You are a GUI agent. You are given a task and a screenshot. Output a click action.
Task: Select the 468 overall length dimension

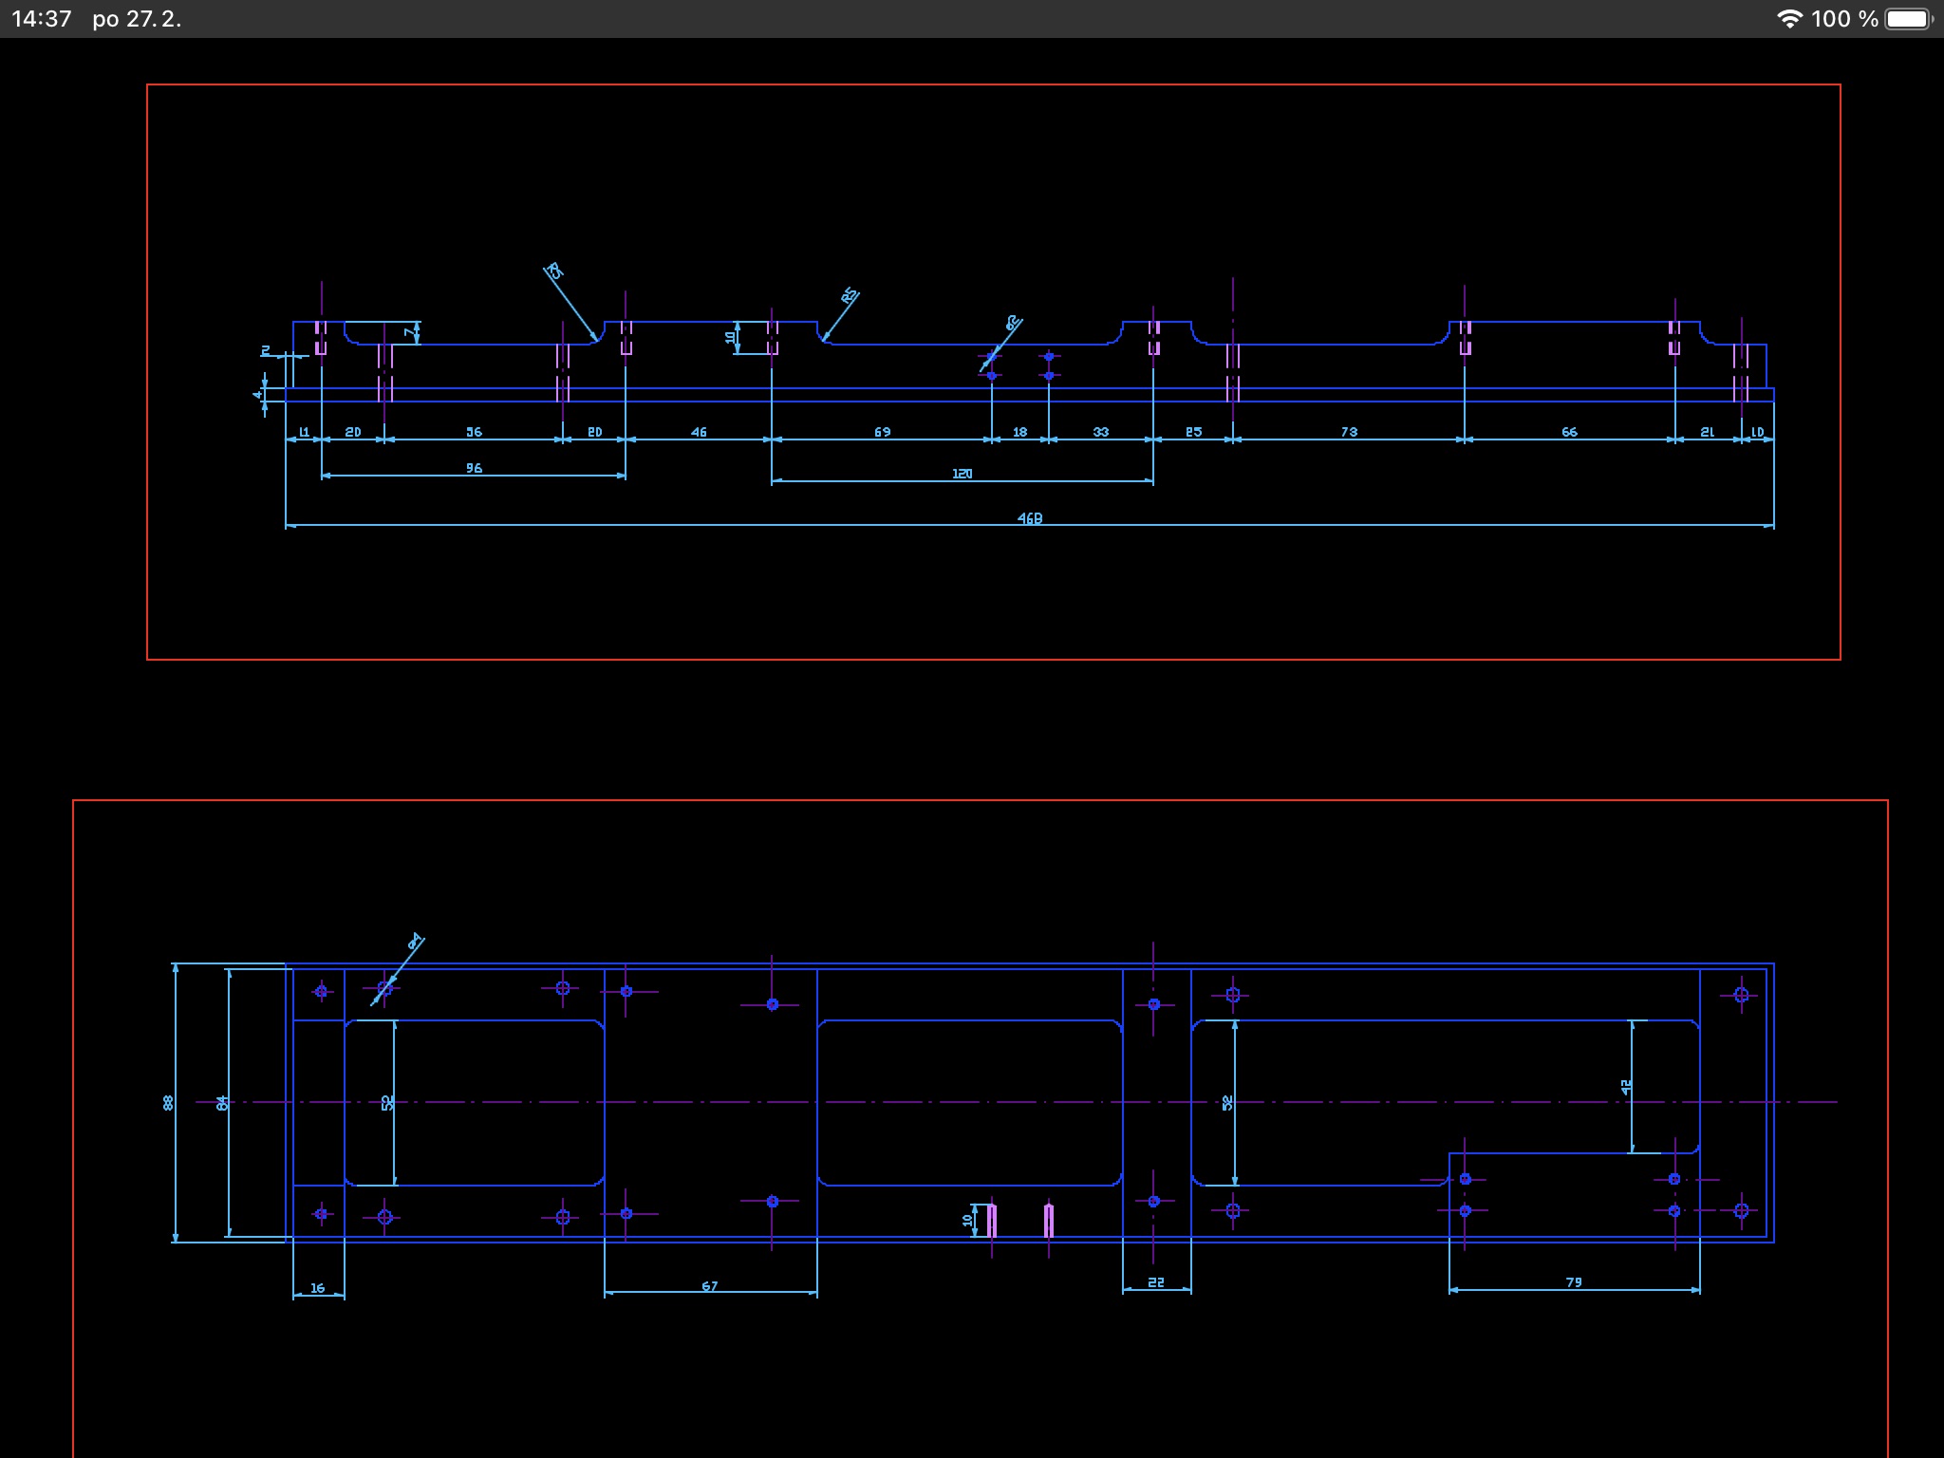point(1030,518)
